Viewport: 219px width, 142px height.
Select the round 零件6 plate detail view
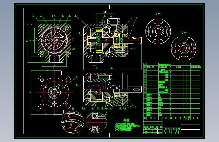[158, 31]
